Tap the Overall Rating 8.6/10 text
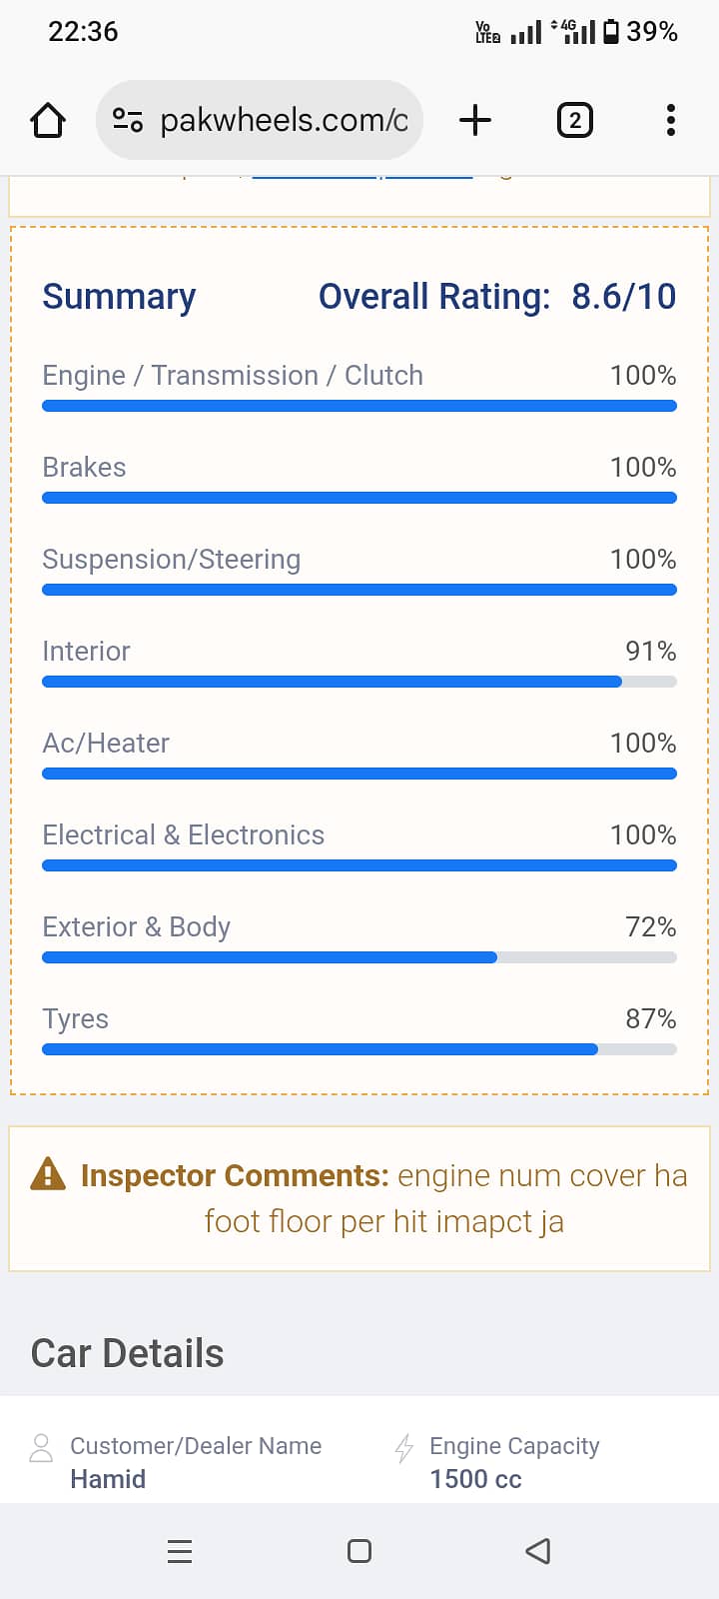719x1599 pixels. pyautogui.click(x=496, y=297)
